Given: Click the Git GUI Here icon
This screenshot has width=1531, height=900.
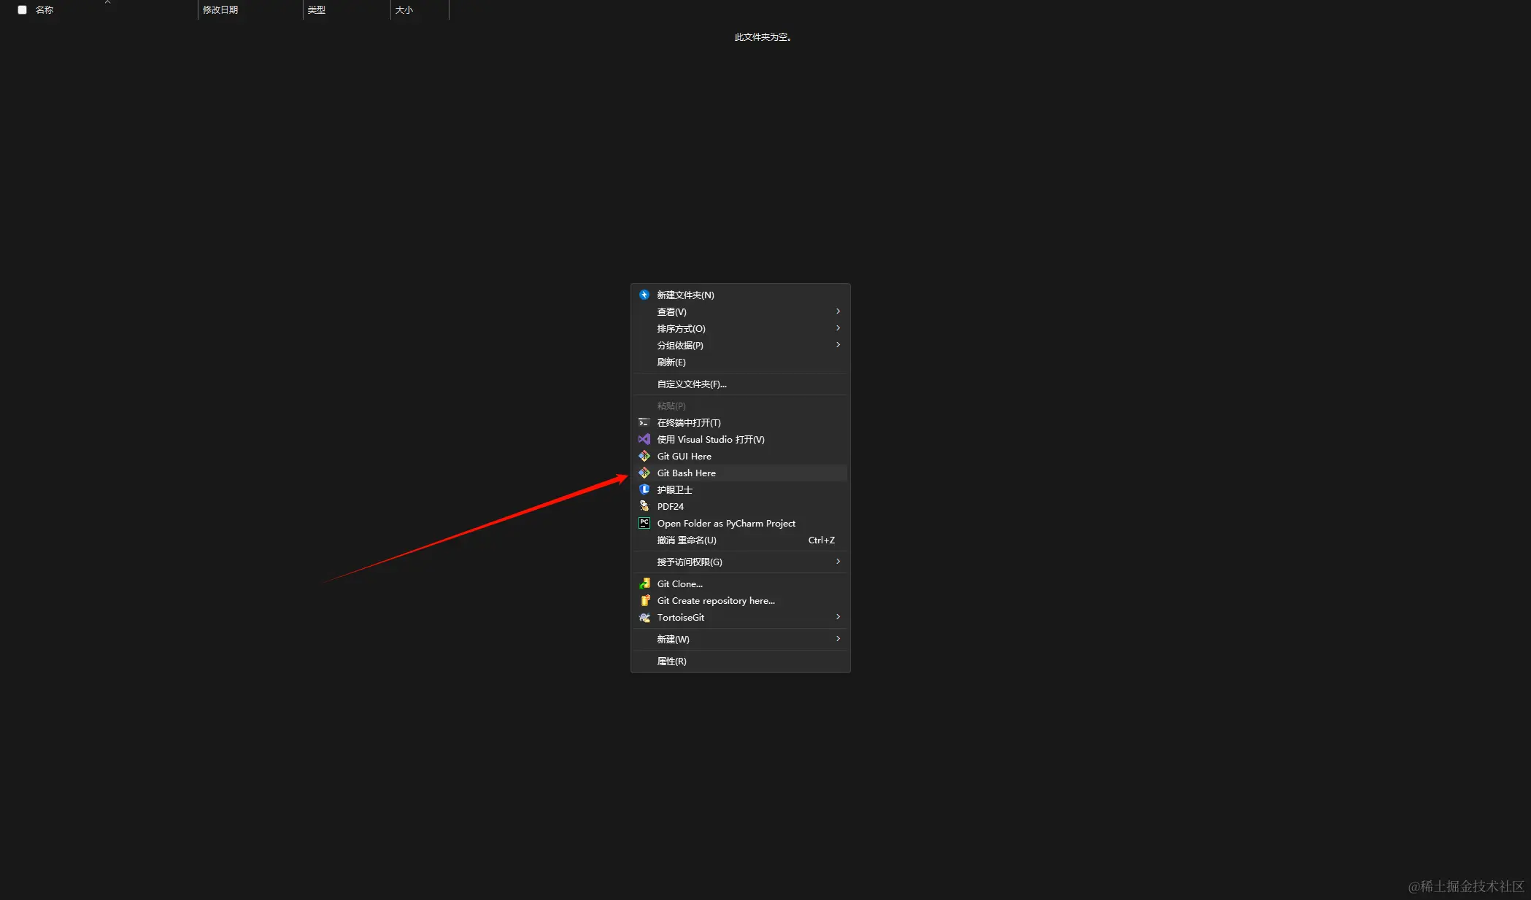Looking at the screenshot, I should coord(644,457).
